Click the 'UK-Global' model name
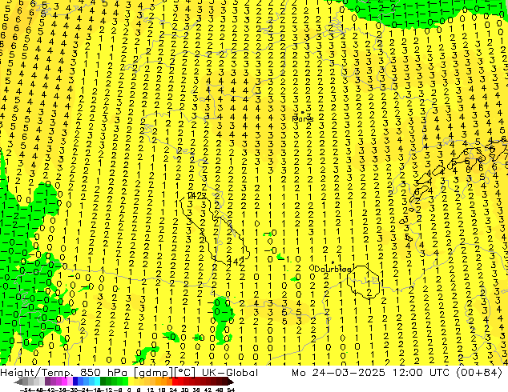 point(230,372)
